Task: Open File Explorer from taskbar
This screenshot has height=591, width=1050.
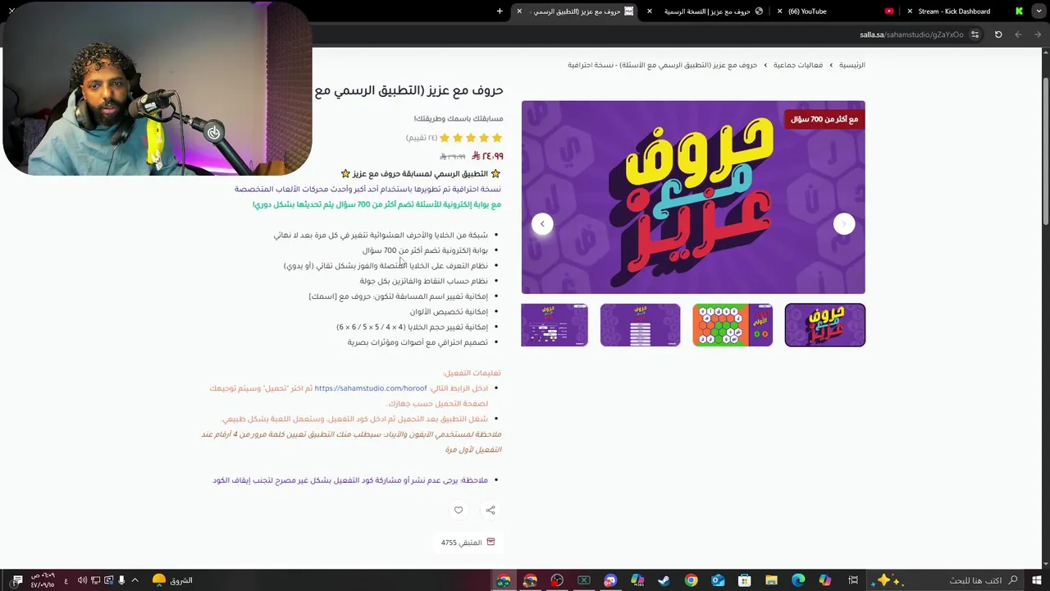Action: (x=771, y=580)
